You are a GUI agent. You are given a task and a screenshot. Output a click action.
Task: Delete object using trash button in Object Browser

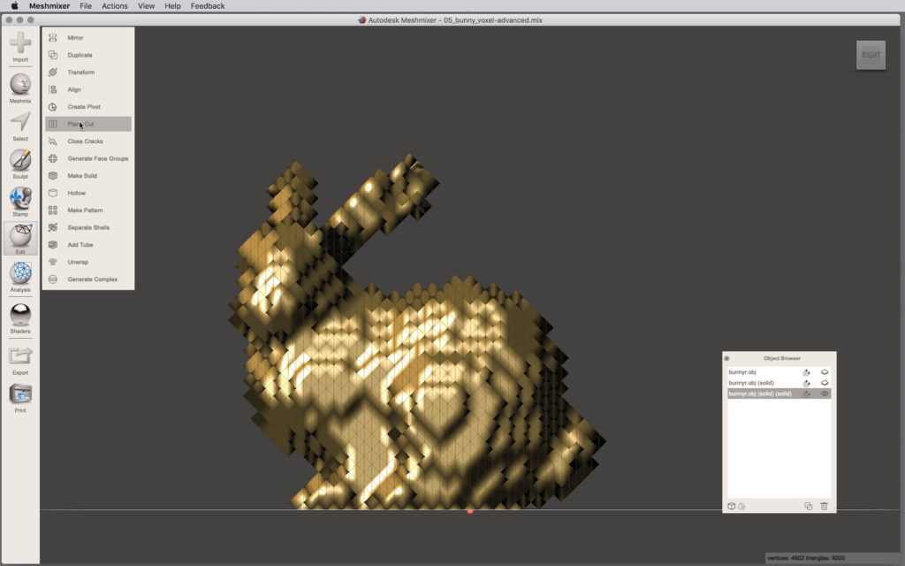click(824, 506)
